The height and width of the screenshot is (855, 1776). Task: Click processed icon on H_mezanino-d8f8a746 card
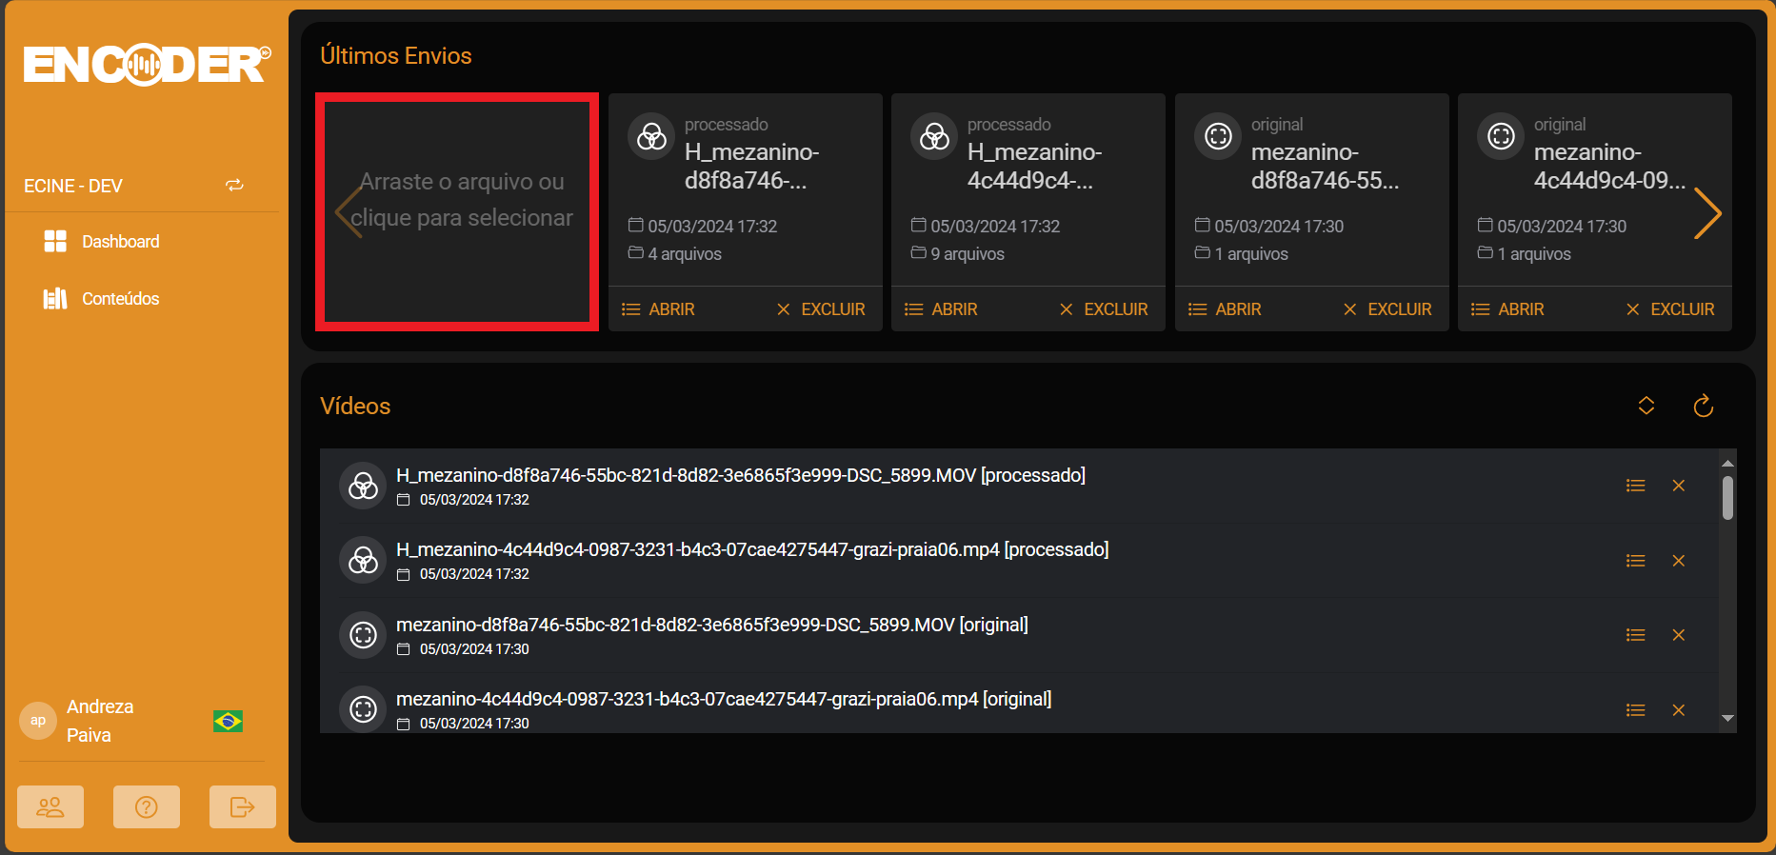tap(651, 137)
